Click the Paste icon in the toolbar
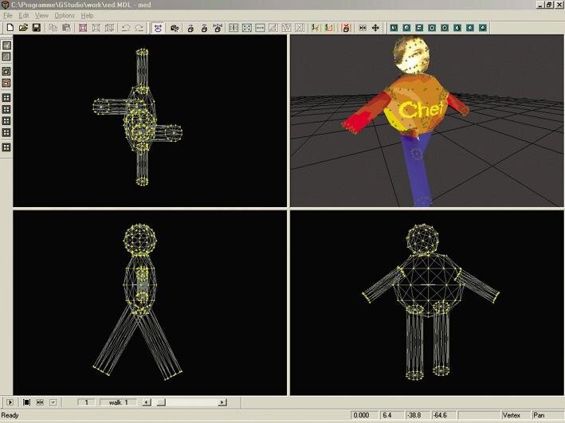The width and height of the screenshot is (565, 423). point(66,28)
